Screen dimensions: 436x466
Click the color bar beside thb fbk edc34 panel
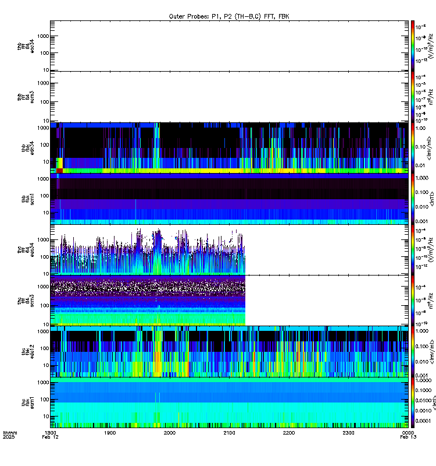coord(413,148)
